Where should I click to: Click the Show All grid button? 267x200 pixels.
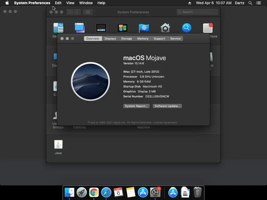(88, 12)
